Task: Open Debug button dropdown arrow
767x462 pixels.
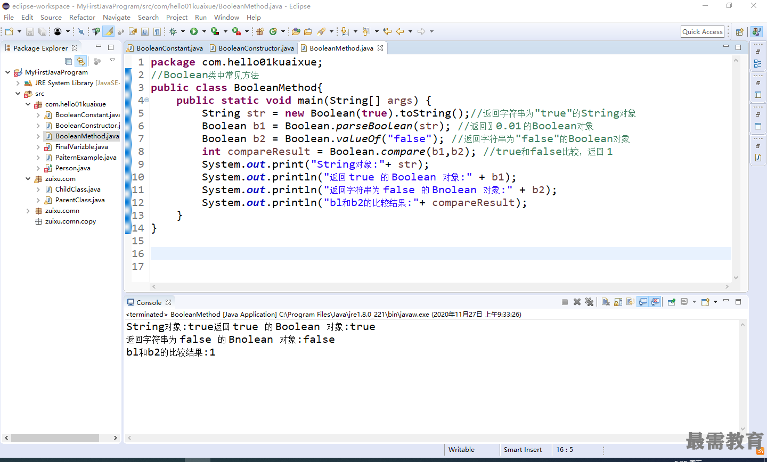Action: (182, 31)
